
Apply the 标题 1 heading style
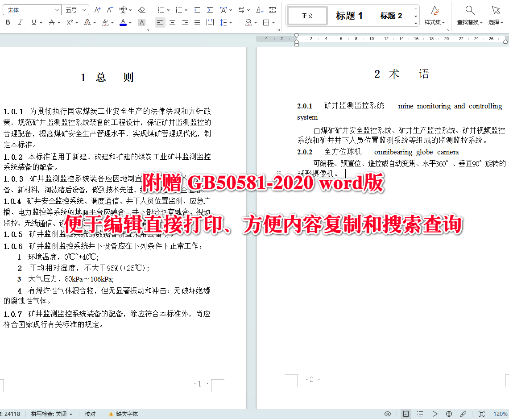pos(349,16)
